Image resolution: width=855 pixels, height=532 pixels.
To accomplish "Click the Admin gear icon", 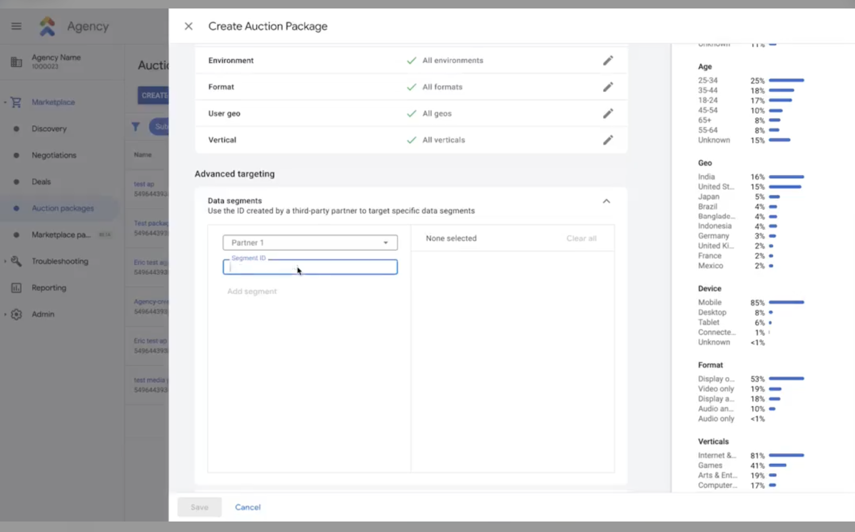I will pyautogui.click(x=16, y=314).
